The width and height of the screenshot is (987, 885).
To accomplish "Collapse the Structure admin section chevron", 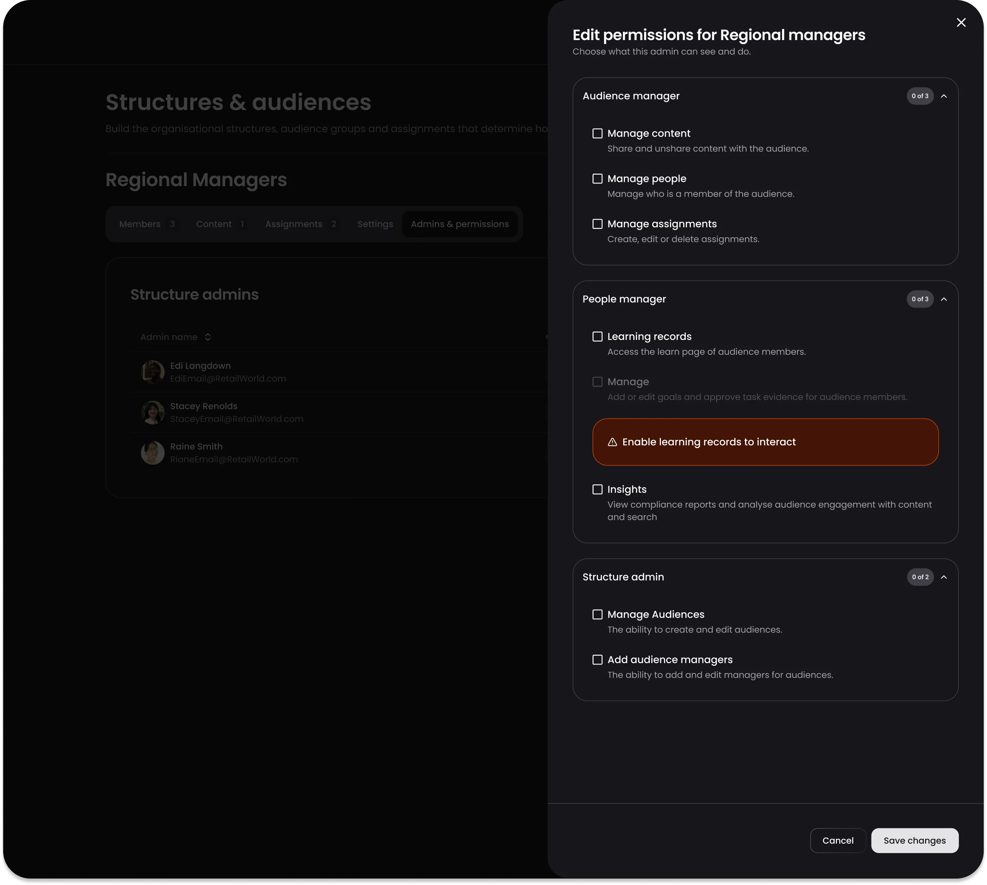I will (x=944, y=577).
